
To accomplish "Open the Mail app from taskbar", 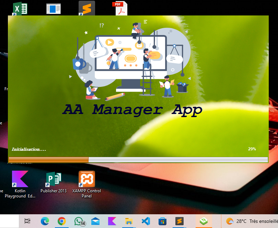I will coord(95,221).
